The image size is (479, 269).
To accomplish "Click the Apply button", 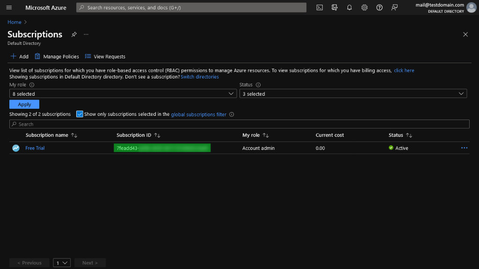I will (24, 104).
